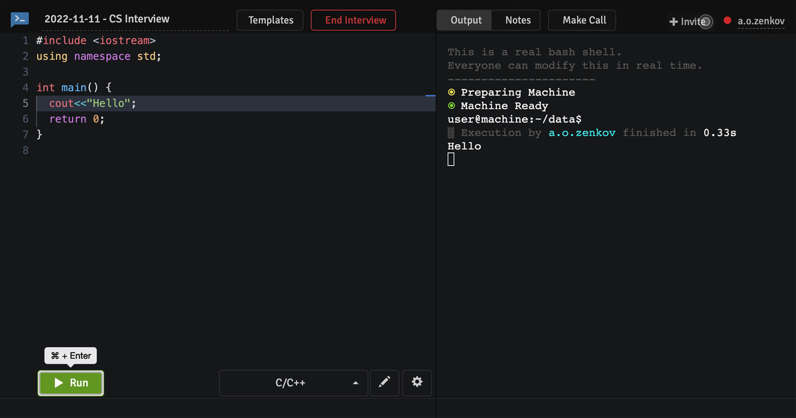Click the a.o.zenkov username
The width and height of the screenshot is (796, 418).
tap(761, 21)
